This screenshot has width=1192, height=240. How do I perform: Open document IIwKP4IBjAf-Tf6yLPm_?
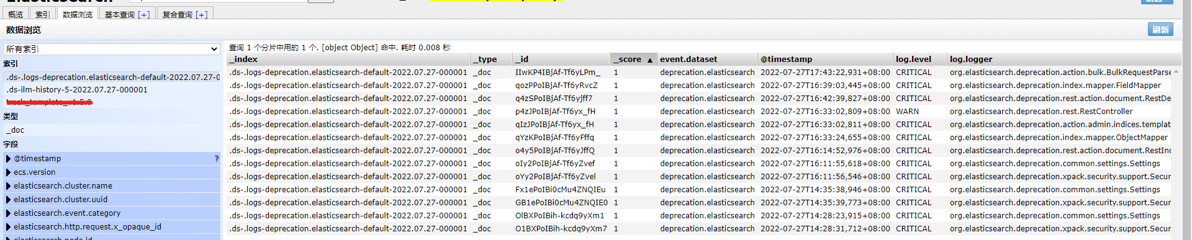(558, 73)
